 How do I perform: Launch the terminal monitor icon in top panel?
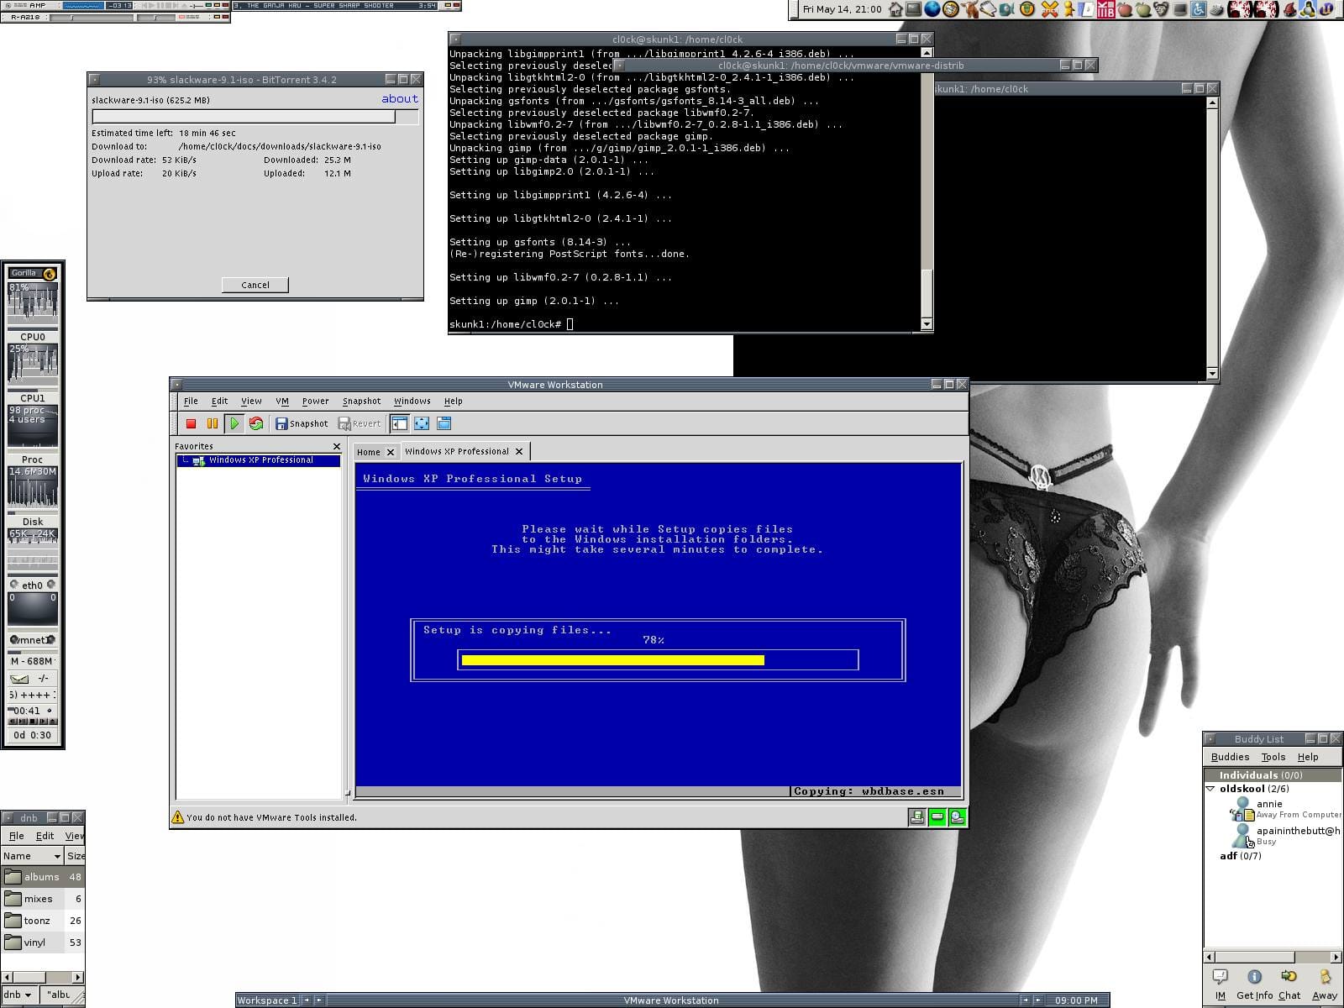(913, 9)
